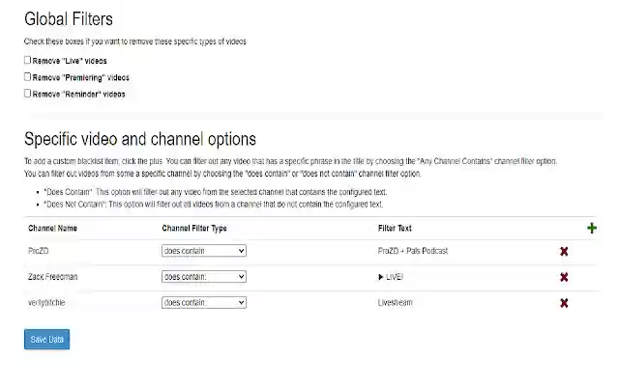
Task: Click Specific video and channel options heading
Action: pyautogui.click(x=140, y=139)
